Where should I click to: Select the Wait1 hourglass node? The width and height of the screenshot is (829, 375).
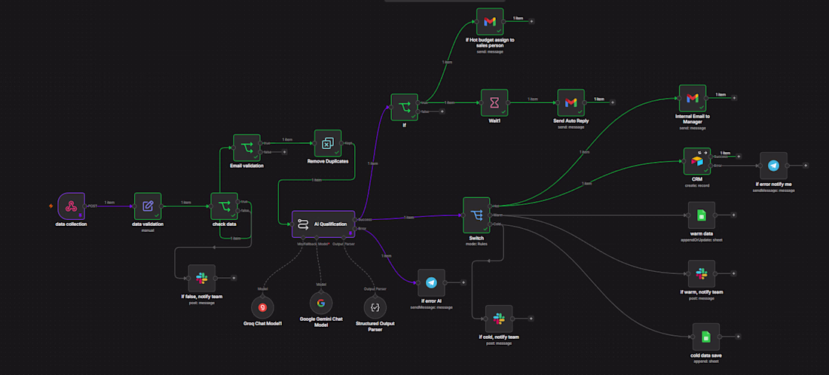(494, 102)
